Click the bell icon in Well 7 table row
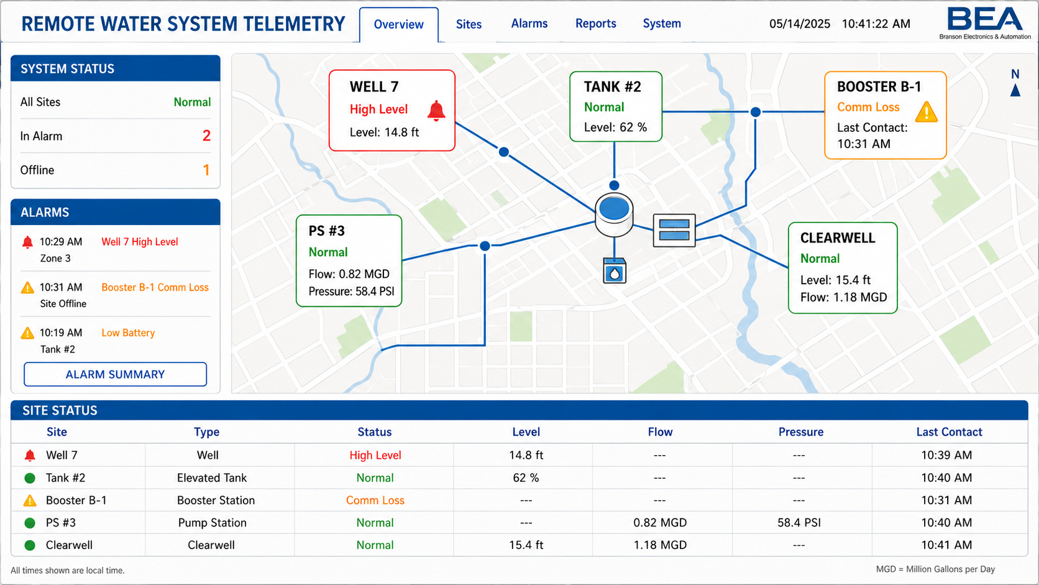The image size is (1039, 585). 30,456
